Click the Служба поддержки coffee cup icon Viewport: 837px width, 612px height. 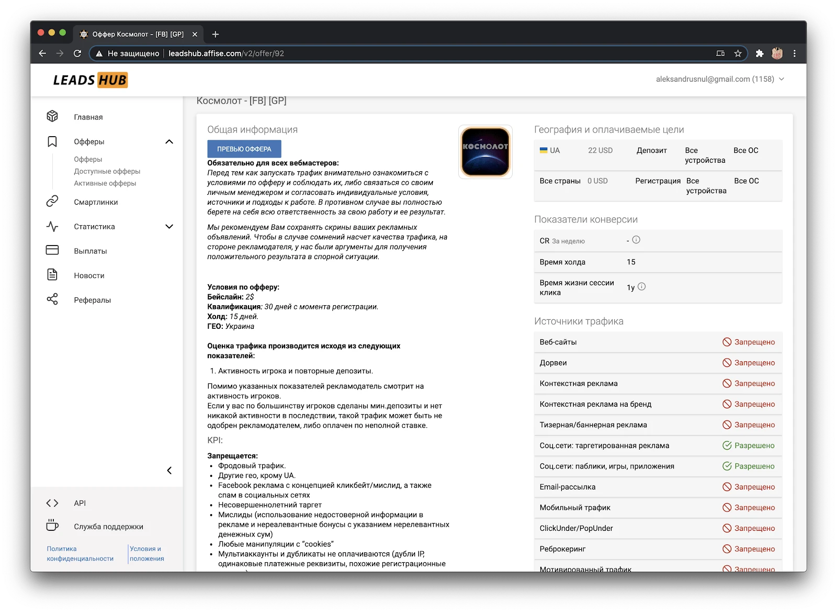(x=52, y=525)
